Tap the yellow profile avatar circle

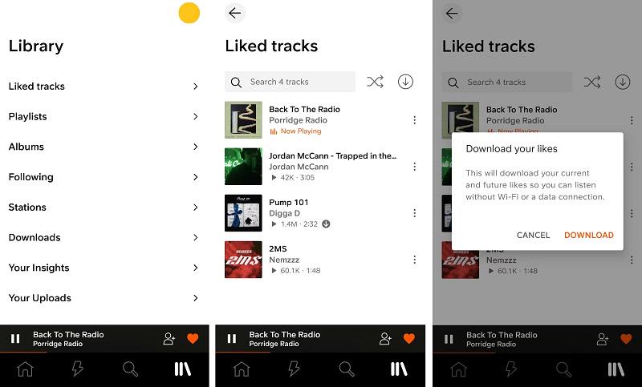point(189,13)
